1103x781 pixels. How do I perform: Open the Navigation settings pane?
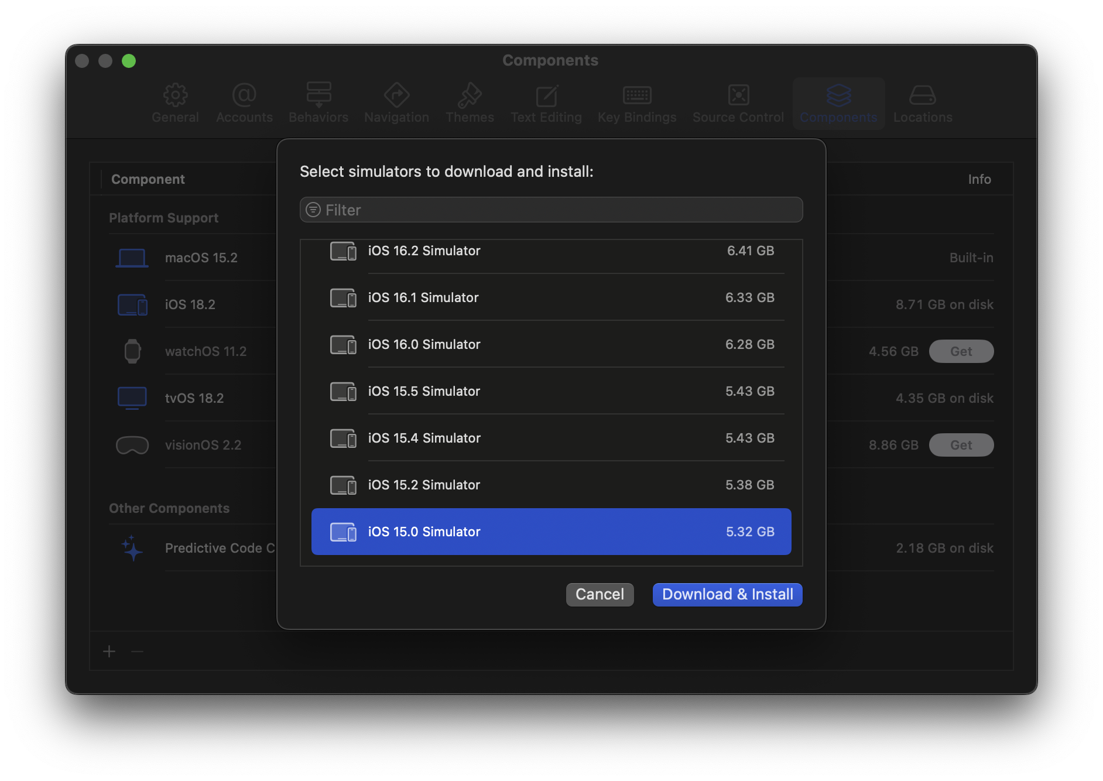(x=396, y=103)
